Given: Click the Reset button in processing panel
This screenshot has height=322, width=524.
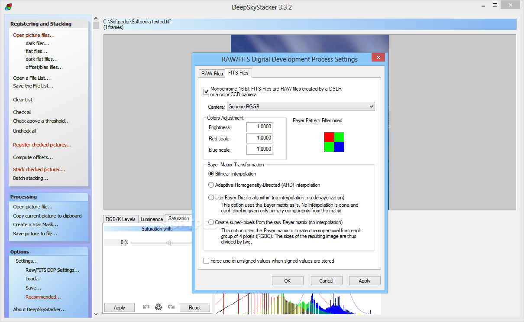Looking at the screenshot, I should (195, 308).
